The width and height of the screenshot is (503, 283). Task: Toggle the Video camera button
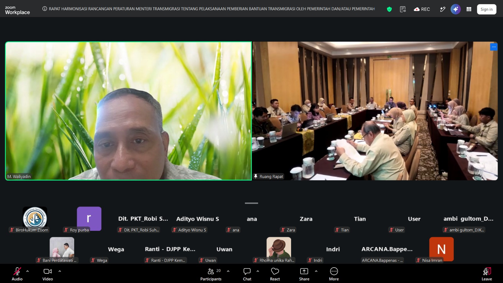48,274
